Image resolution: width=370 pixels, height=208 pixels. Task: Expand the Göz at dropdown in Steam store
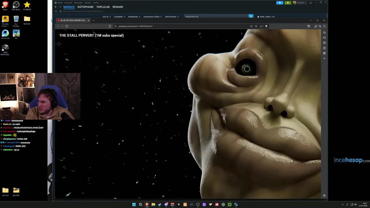(x=107, y=17)
